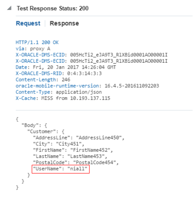This screenshot has width=193, height=199.
Task: Click the X-ORACLE-DMS-RID header
Action: (x=59, y=74)
